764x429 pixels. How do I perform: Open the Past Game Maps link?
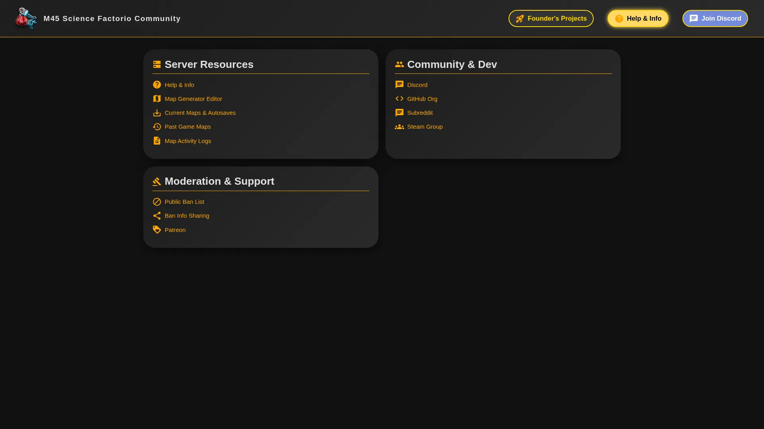(188, 127)
